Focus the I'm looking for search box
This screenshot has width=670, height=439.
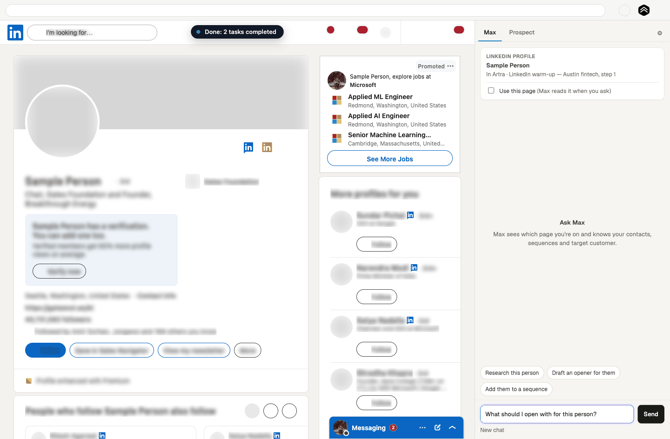pos(92,33)
